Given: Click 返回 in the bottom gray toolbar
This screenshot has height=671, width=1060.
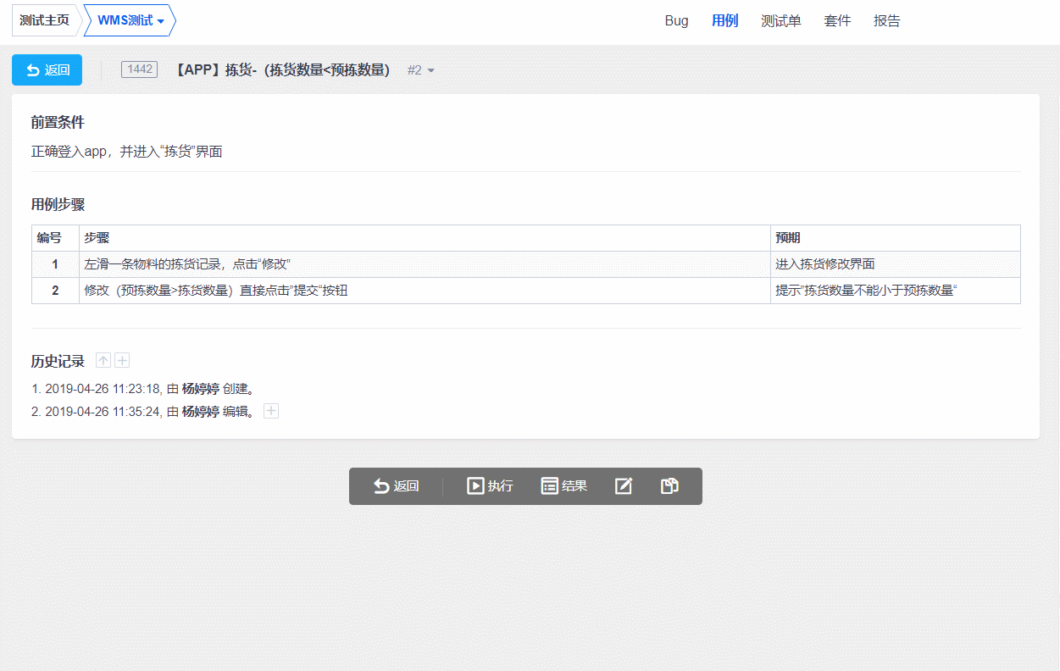Looking at the screenshot, I should click(397, 486).
